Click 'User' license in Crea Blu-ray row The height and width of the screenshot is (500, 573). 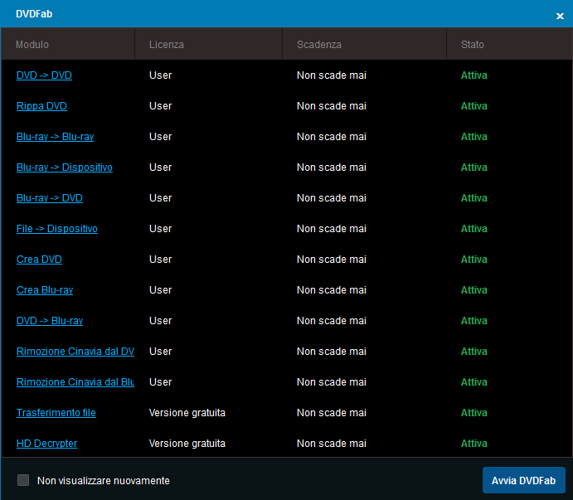160,290
